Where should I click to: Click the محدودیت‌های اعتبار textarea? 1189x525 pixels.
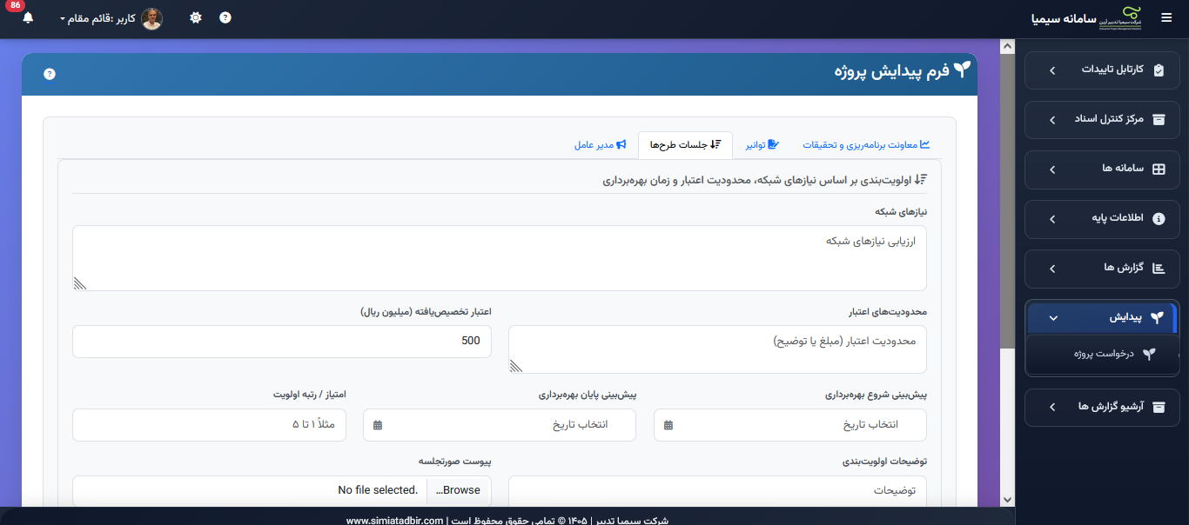point(717,349)
